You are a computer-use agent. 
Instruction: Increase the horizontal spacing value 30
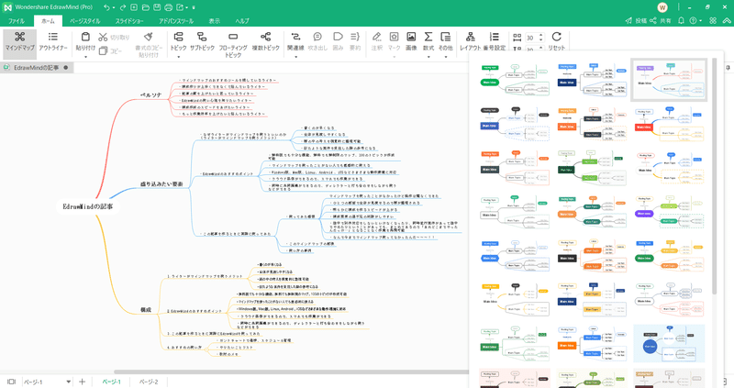click(541, 35)
